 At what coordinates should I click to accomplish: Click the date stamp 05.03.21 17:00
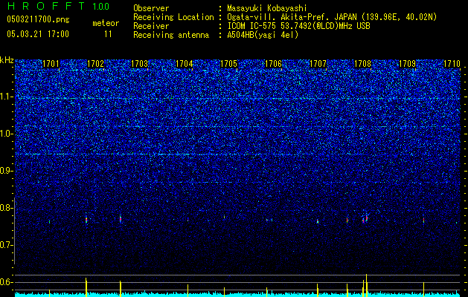point(38,34)
